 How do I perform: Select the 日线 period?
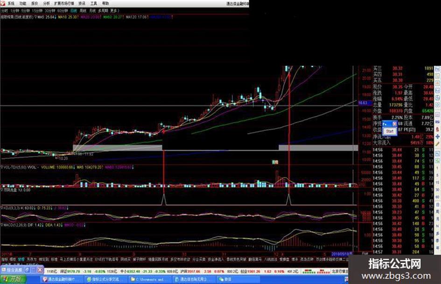(x=74, y=11)
